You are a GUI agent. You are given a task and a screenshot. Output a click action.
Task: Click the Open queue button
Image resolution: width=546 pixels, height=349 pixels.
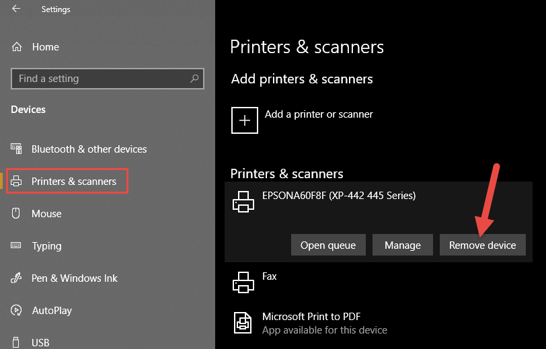pos(328,245)
